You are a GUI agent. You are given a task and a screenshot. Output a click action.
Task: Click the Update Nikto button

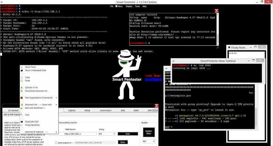149,132
